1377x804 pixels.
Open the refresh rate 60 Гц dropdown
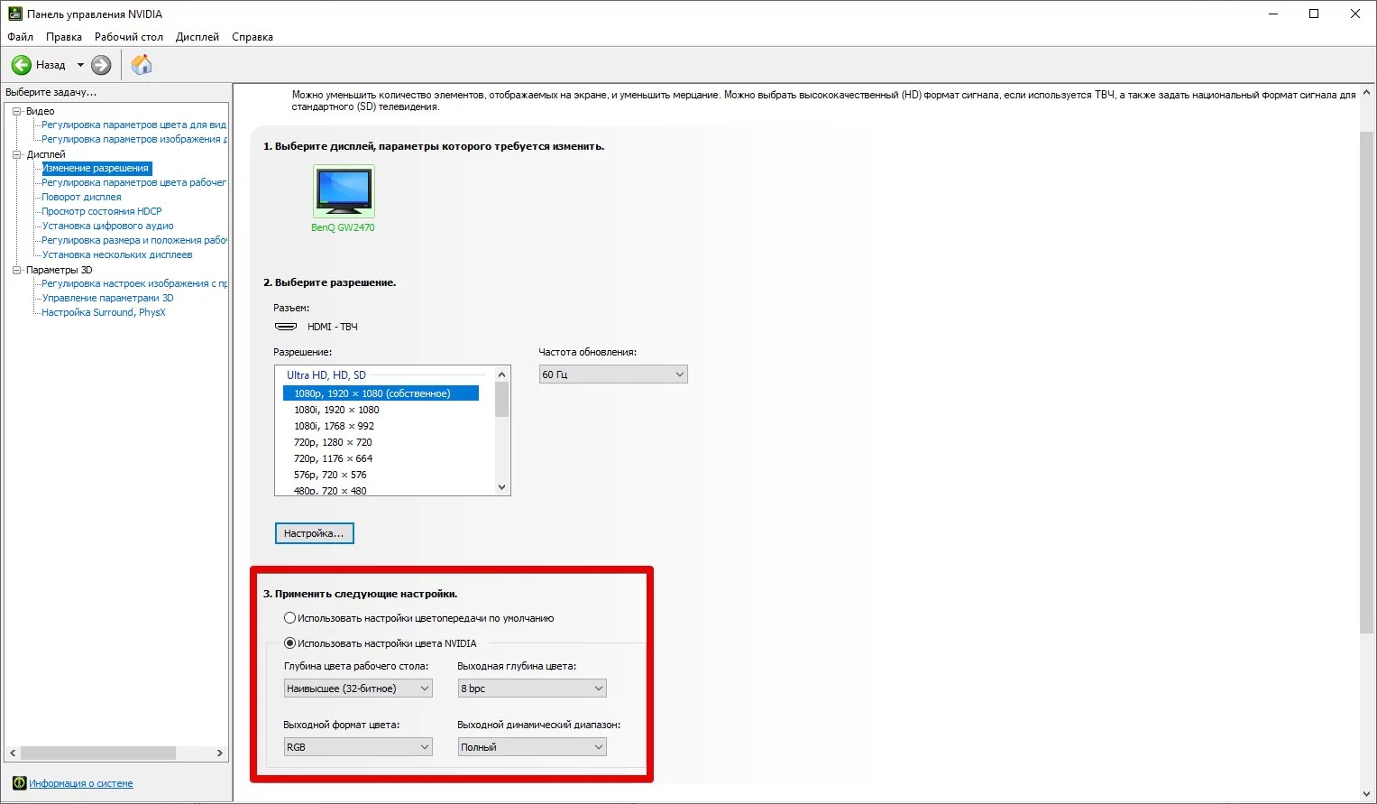(613, 374)
